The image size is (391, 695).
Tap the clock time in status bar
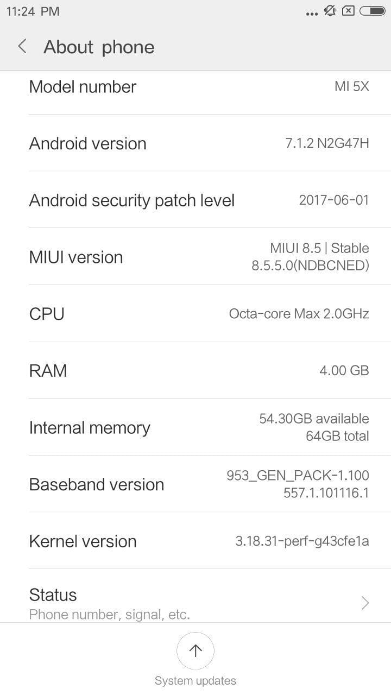(33, 11)
